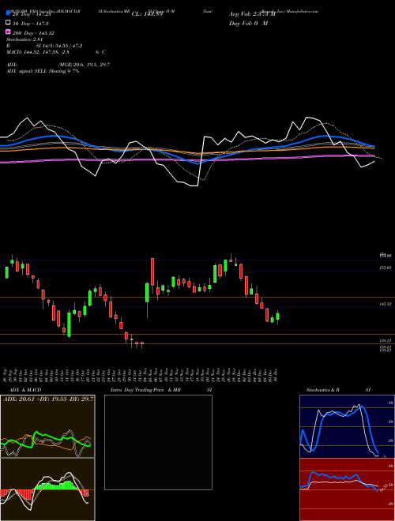Click the white 50 Day legend swatch

(8, 23)
